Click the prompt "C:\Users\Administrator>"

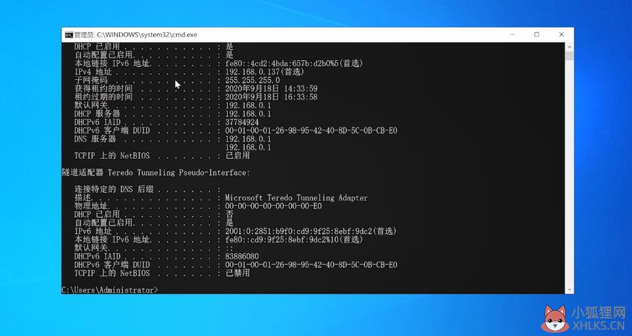click(110, 290)
